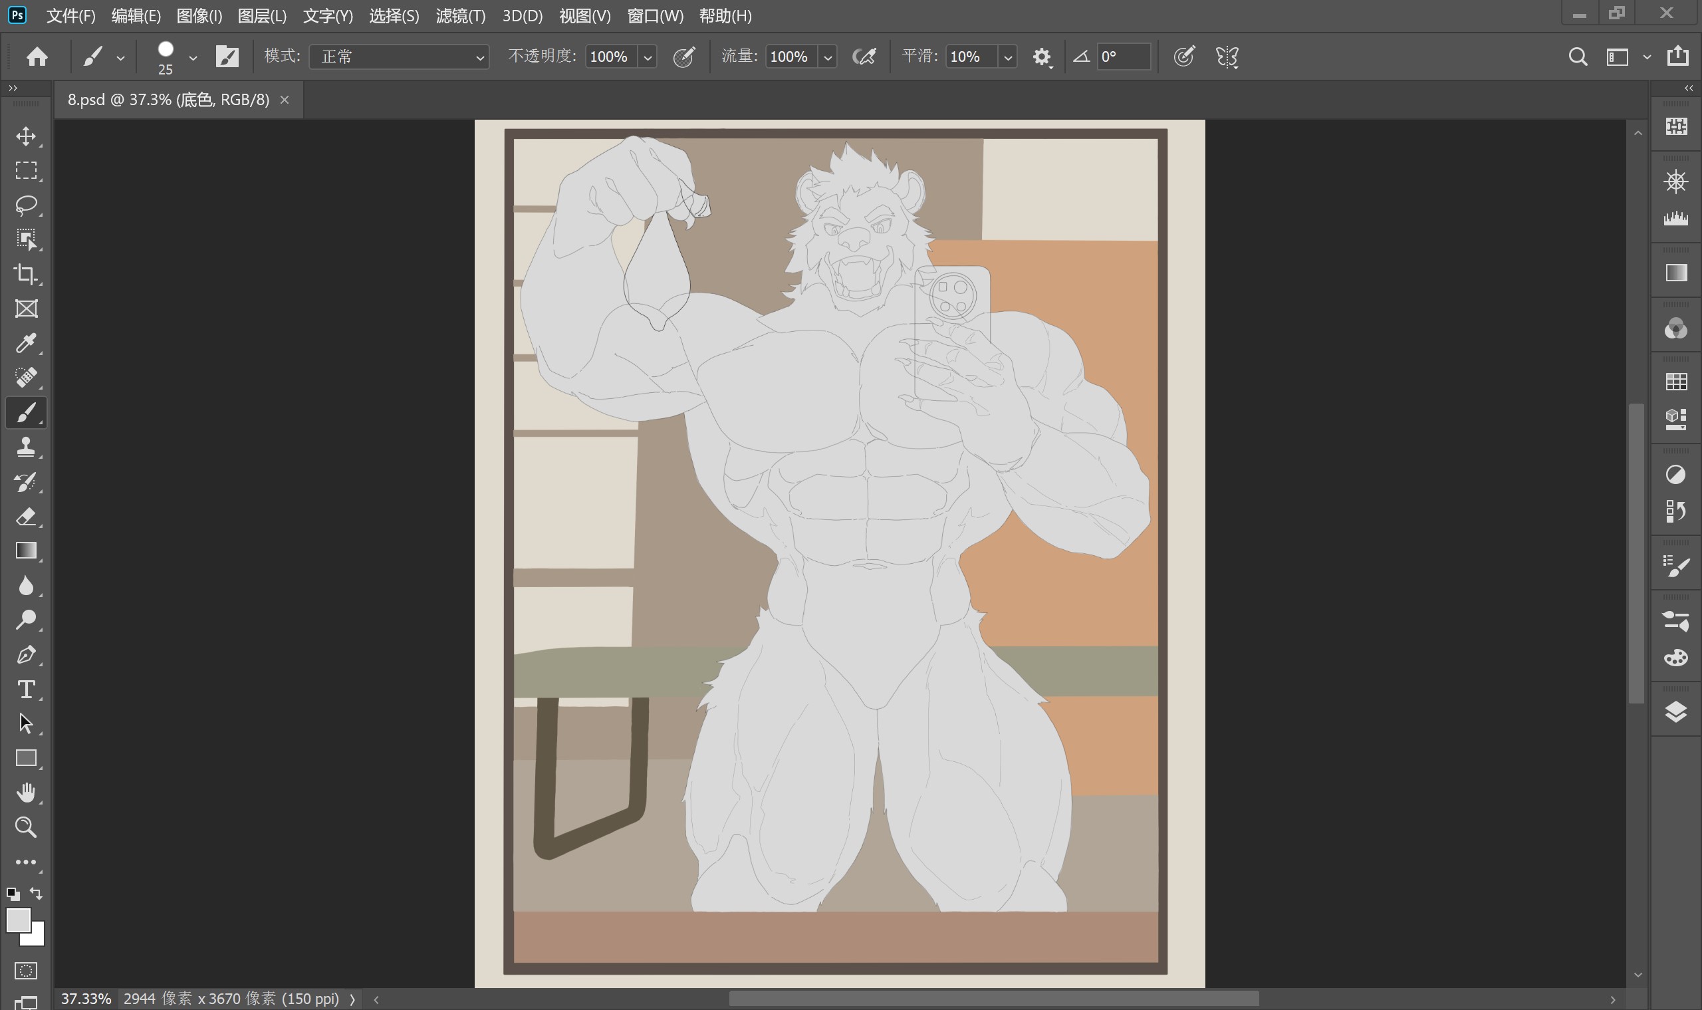The height and width of the screenshot is (1010, 1702).
Task: Select the Eyedropper tool
Action: click(26, 343)
